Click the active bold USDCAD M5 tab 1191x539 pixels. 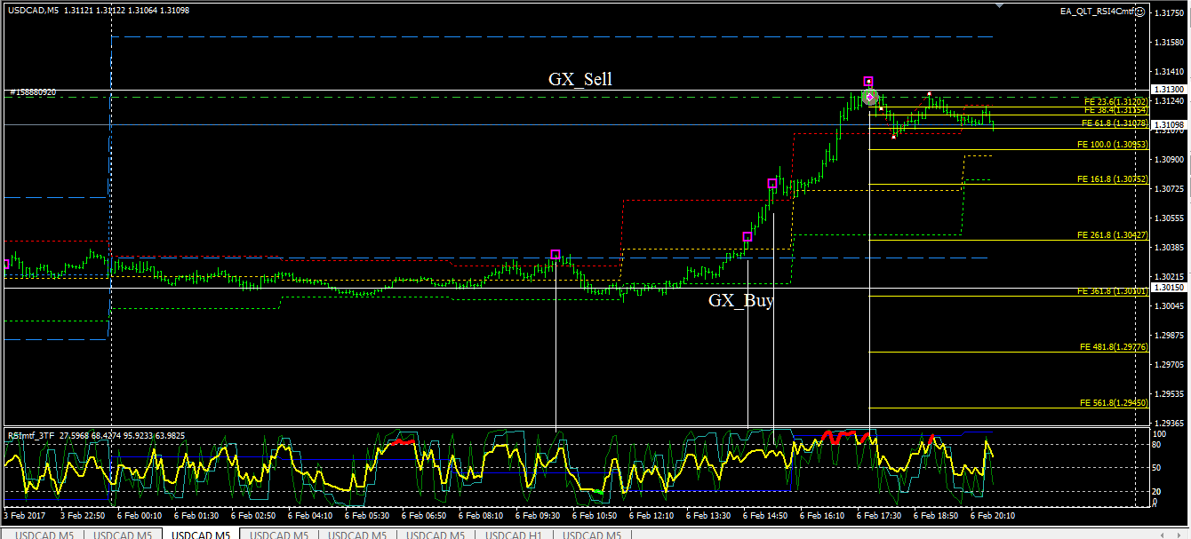(x=200, y=535)
